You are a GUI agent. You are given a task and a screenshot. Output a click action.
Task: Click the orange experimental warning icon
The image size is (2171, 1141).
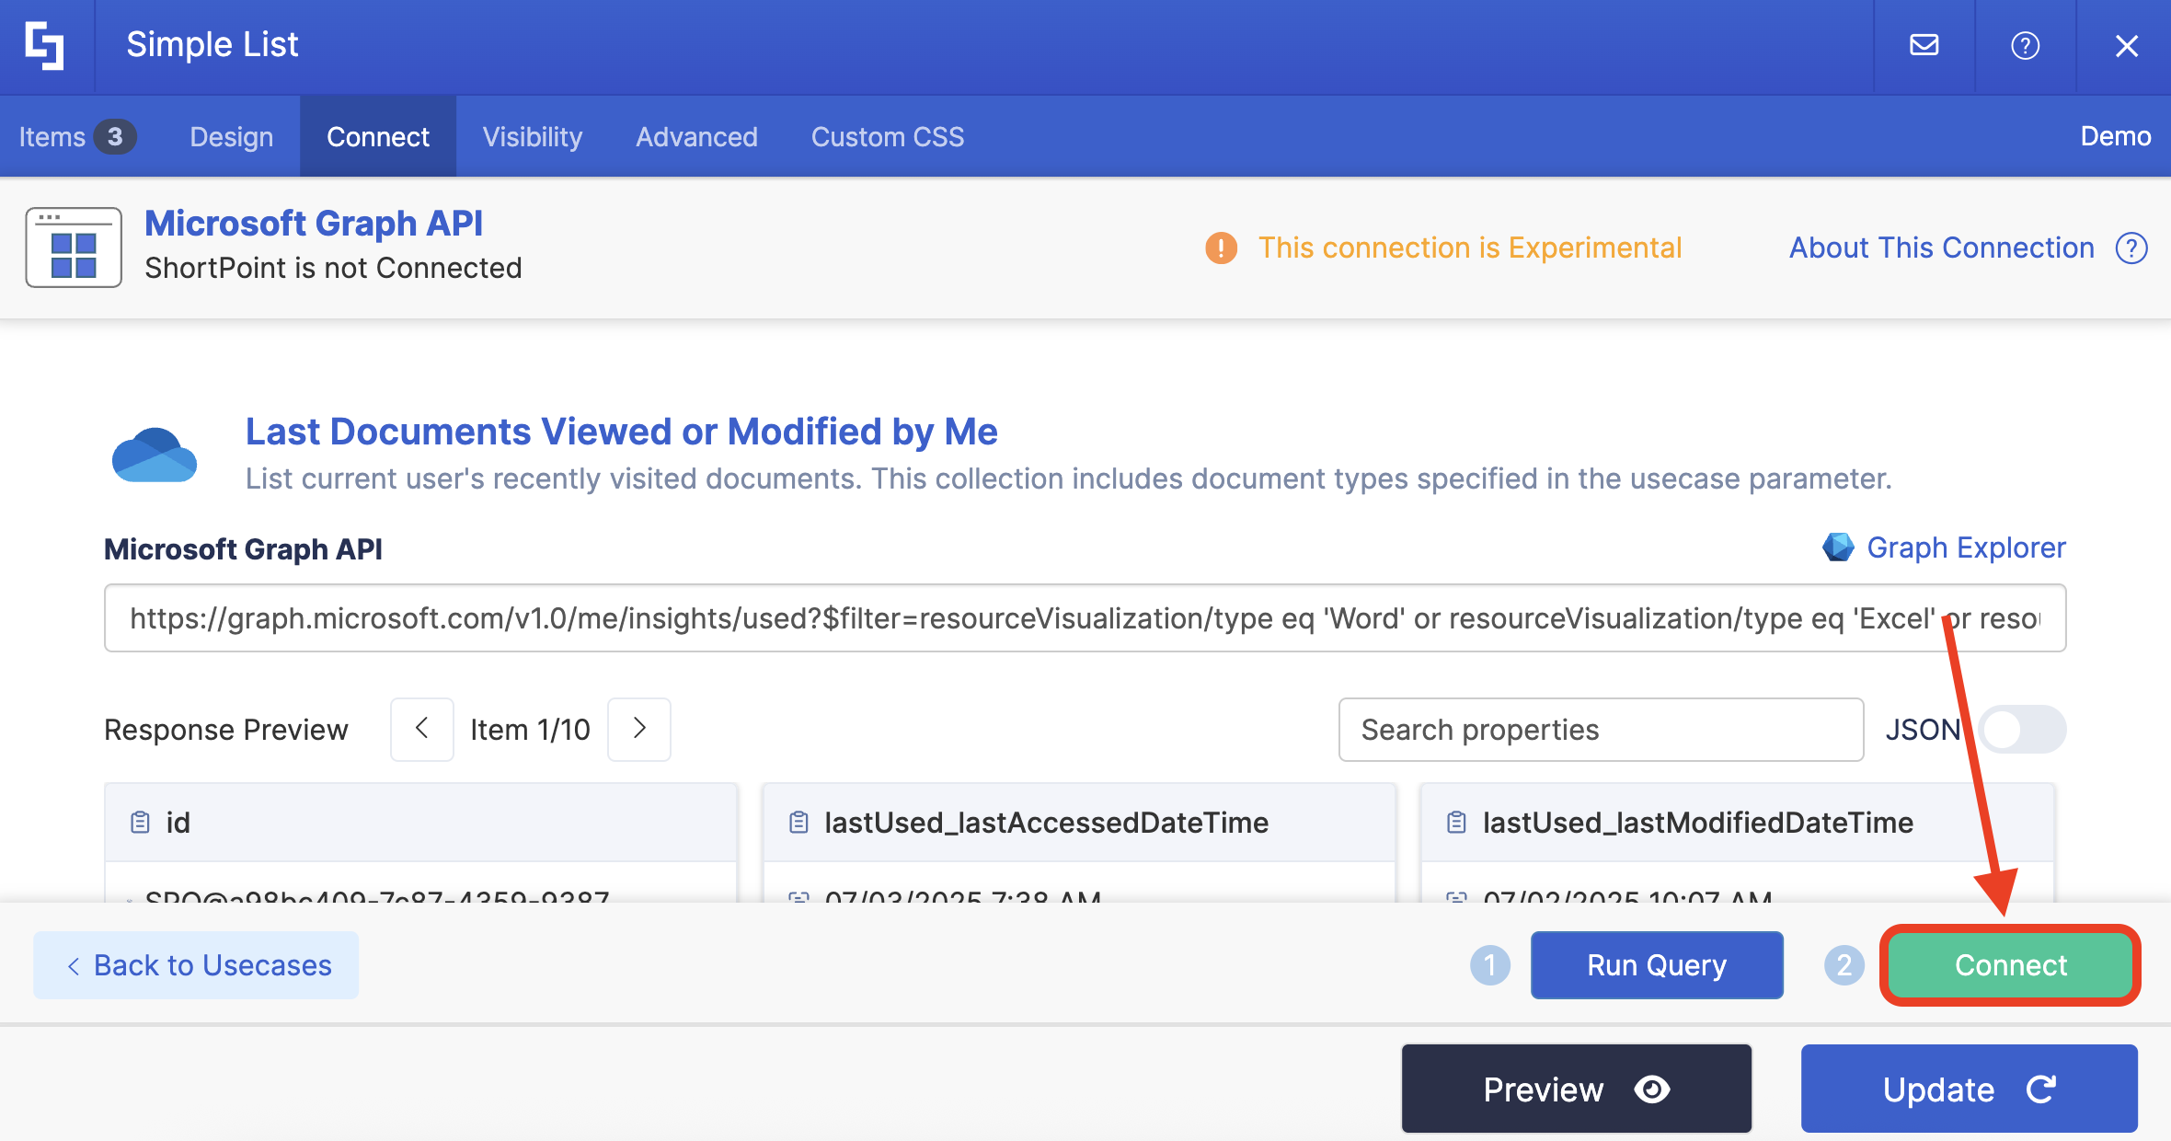coord(1221,248)
